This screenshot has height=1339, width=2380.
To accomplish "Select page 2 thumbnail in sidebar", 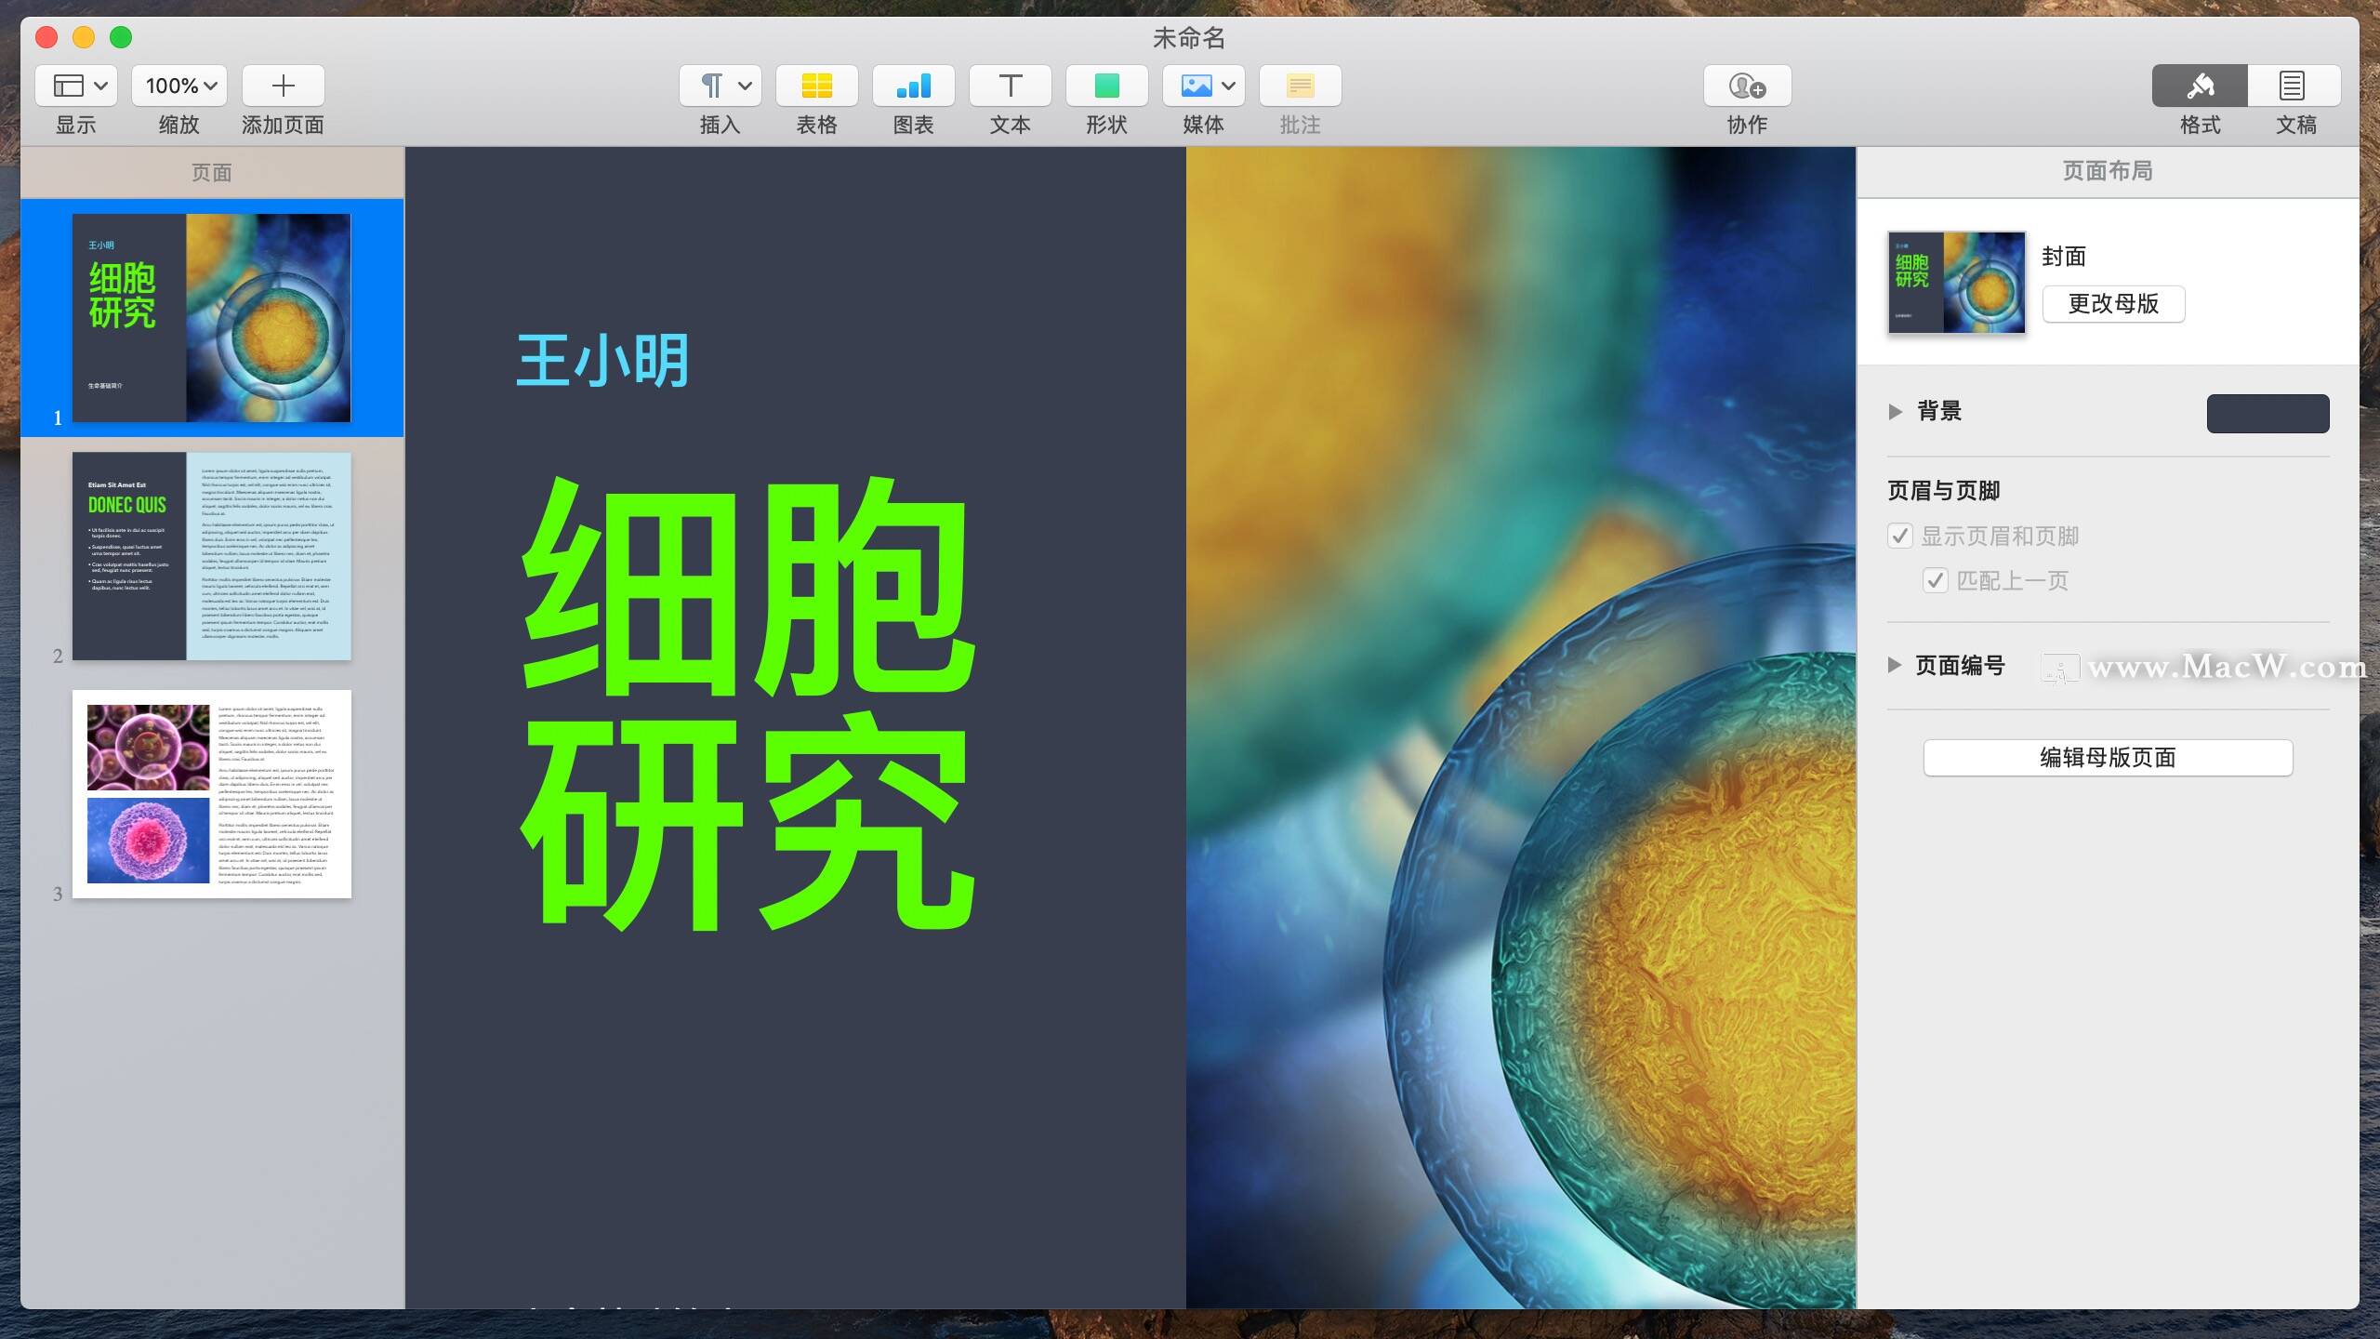I will (212, 556).
